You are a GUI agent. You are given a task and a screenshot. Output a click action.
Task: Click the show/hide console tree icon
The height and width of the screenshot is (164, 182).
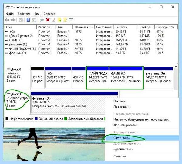pos(21,20)
